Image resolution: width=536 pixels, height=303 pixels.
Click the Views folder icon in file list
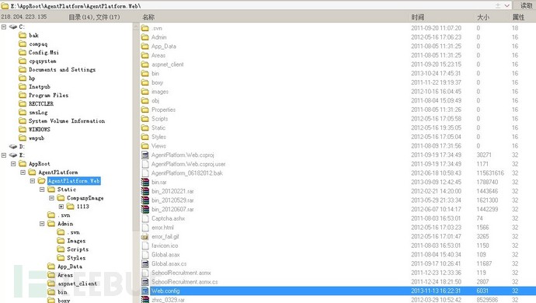(x=145, y=146)
